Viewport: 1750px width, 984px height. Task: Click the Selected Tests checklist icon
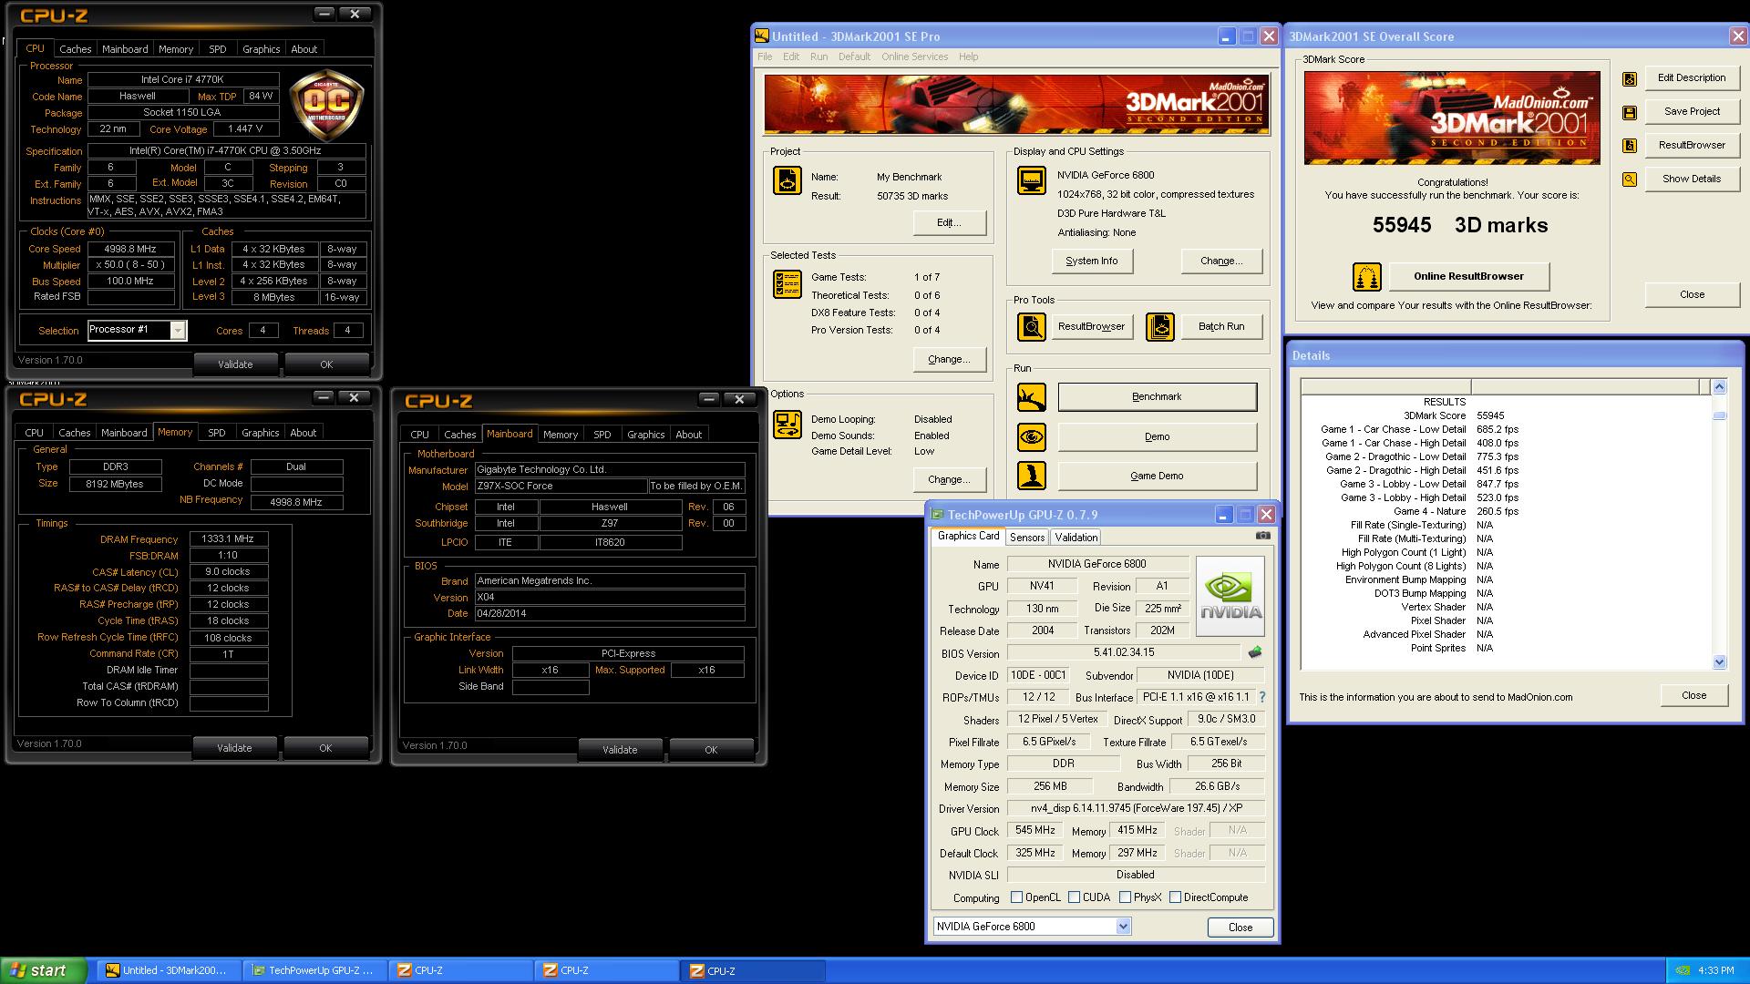pos(787,284)
